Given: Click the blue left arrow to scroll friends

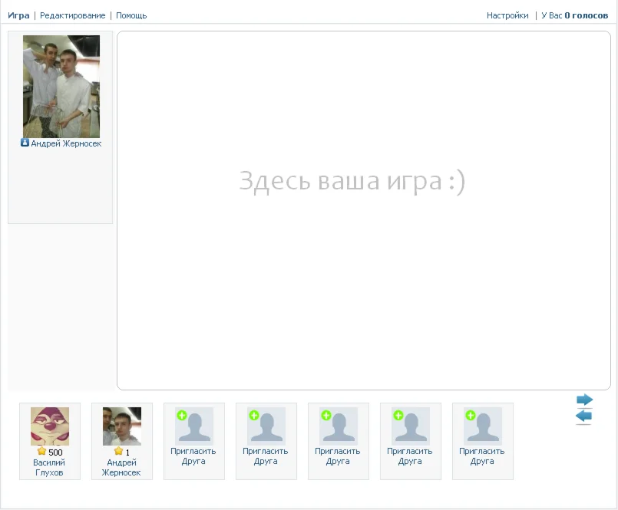Looking at the screenshot, I should click(584, 416).
